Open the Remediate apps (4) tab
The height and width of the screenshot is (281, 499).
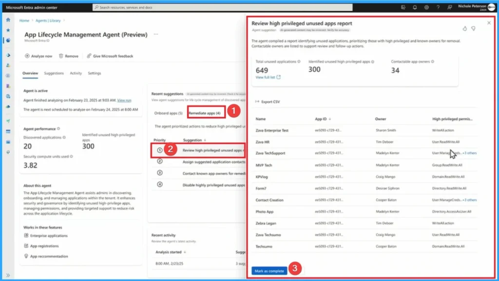(205, 112)
